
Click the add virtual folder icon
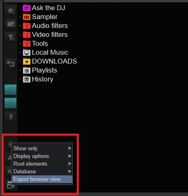[x=11, y=24]
